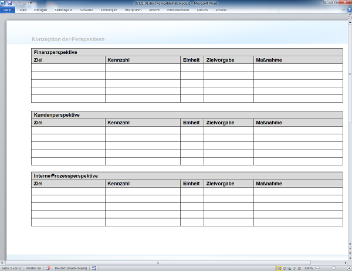Click the Wörter: 33 word count
352x271 pixels.
[33, 267]
